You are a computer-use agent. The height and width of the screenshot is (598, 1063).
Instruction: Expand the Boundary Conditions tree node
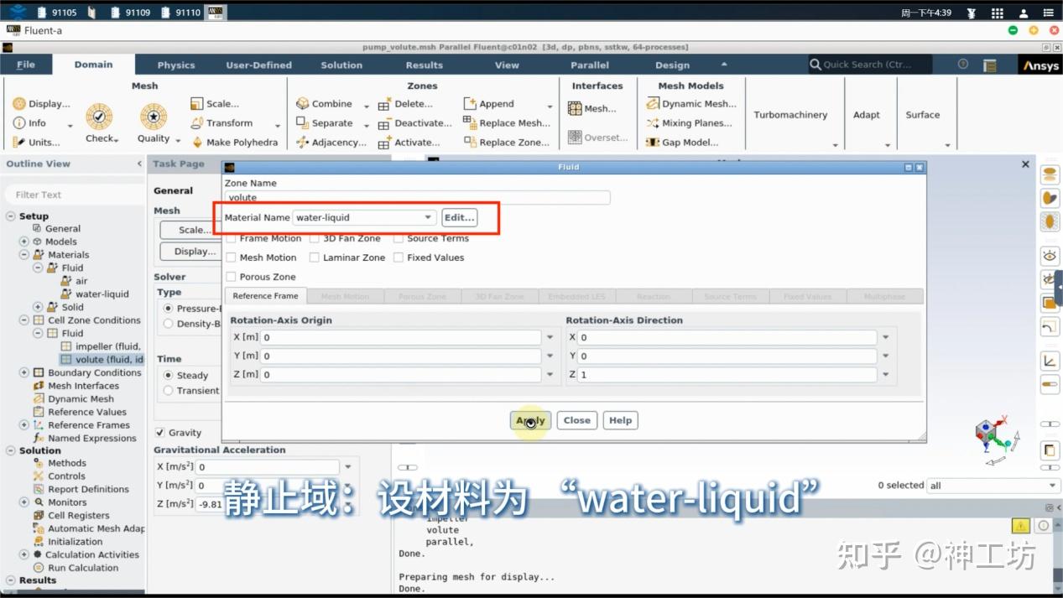[24, 373]
